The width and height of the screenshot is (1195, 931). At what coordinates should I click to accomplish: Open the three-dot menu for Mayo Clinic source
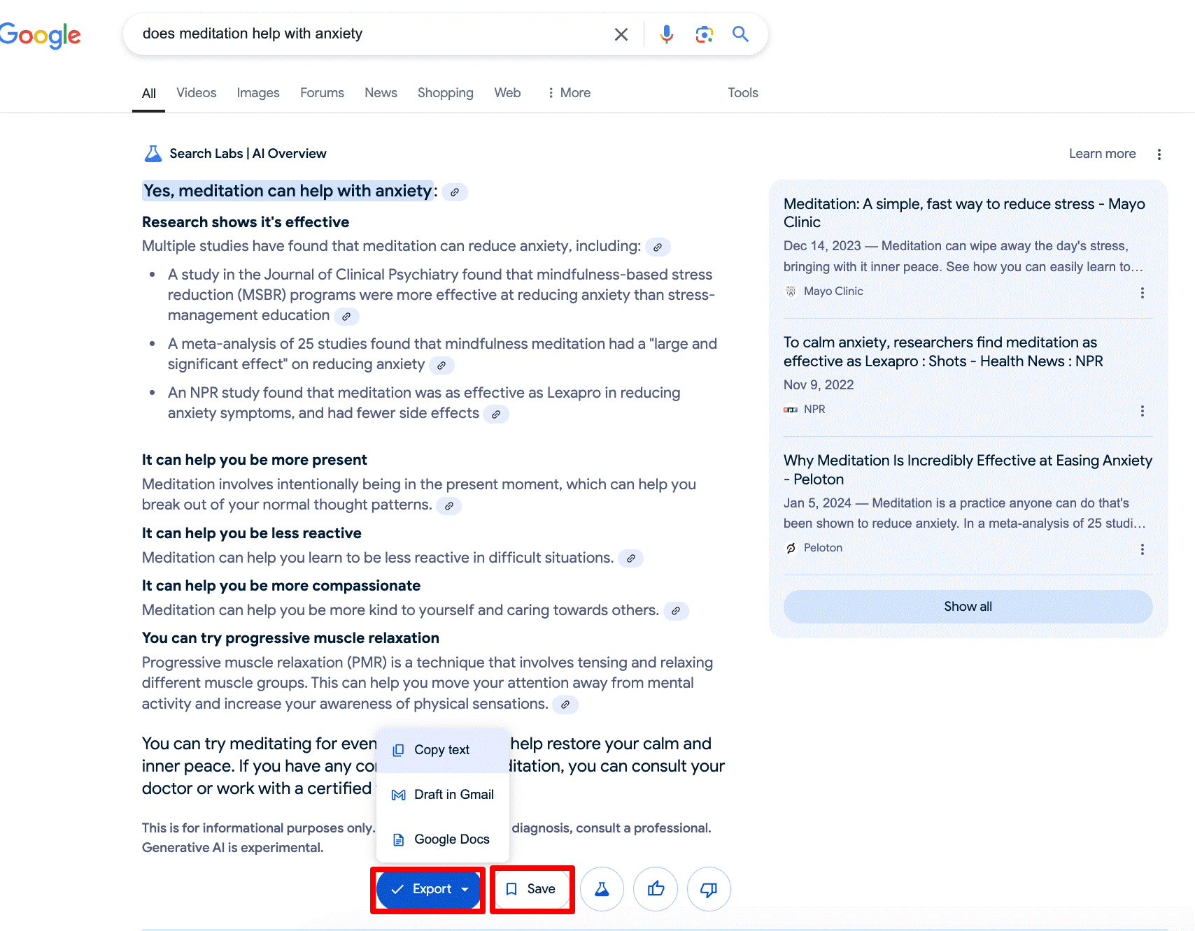point(1143,293)
